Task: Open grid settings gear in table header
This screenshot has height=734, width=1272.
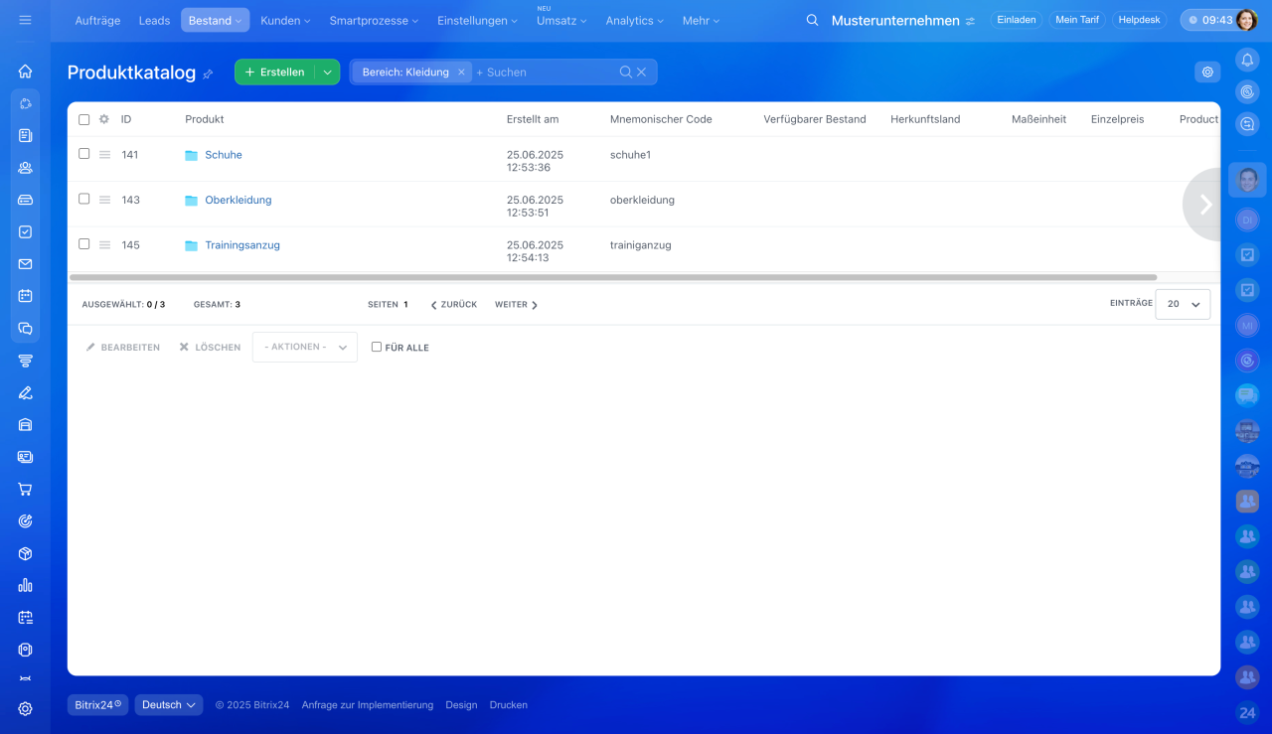Action: pos(104,119)
